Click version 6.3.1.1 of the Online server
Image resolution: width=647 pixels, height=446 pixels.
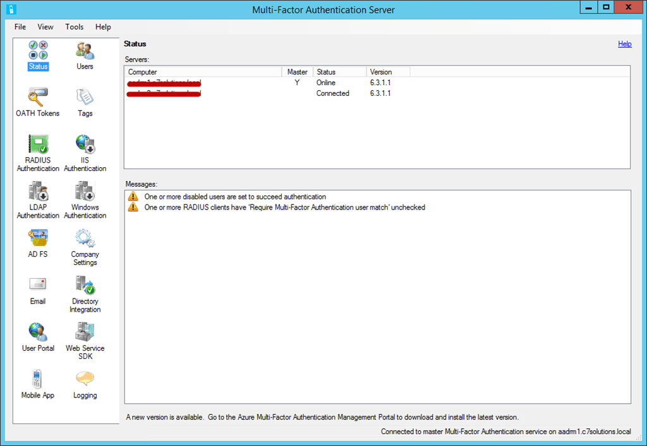point(380,83)
